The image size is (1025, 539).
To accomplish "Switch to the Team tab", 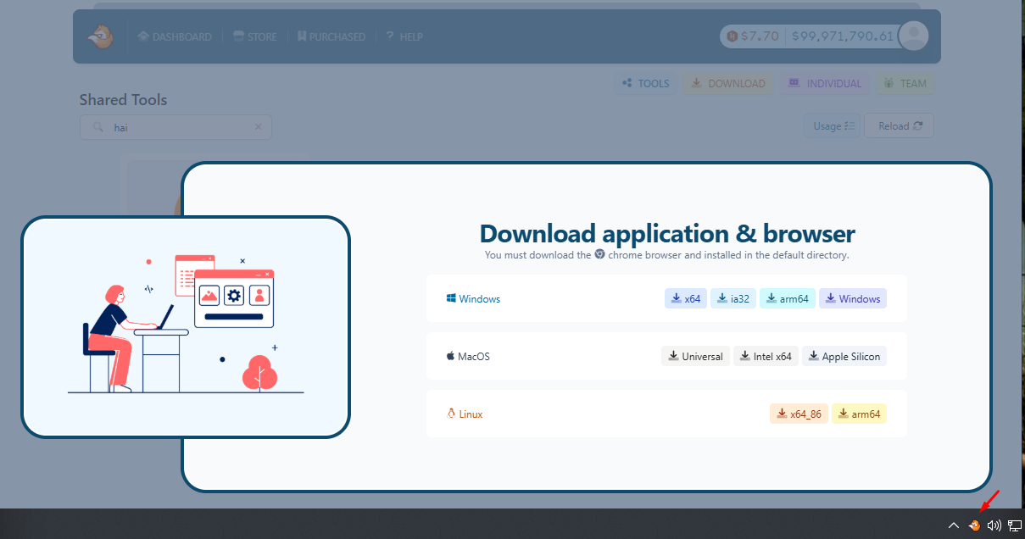I will click(905, 83).
